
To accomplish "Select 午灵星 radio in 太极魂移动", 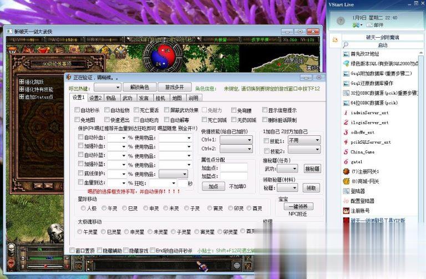I will tap(80, 232).
